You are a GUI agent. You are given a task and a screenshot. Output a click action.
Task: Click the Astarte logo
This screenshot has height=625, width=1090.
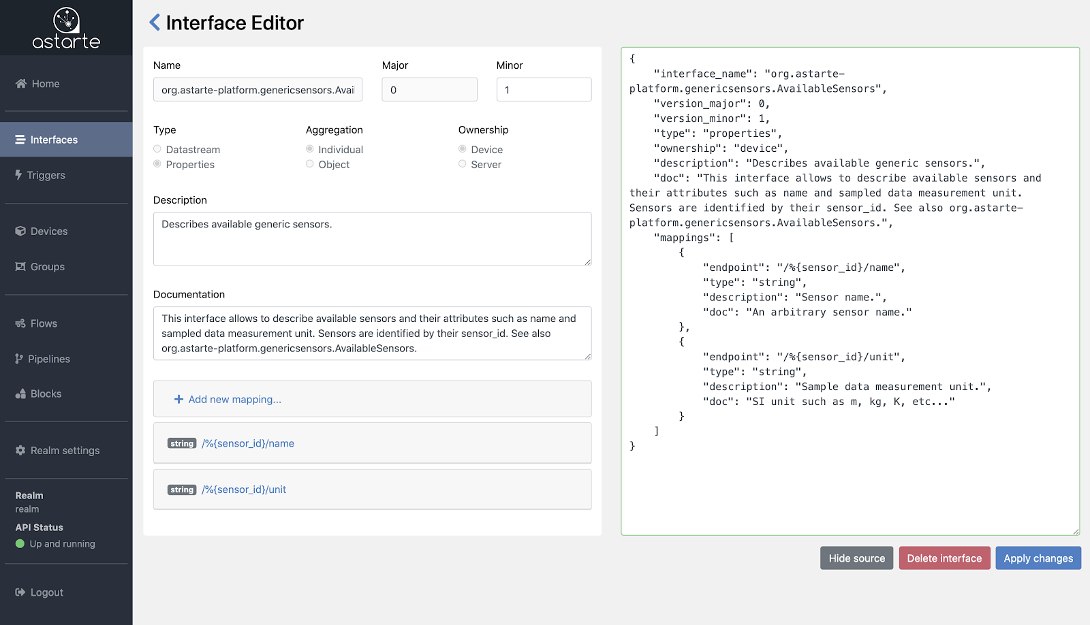[66, 27]
